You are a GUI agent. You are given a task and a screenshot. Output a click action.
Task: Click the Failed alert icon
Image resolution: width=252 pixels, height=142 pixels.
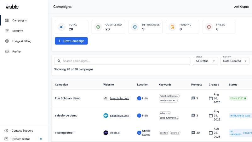209,27
